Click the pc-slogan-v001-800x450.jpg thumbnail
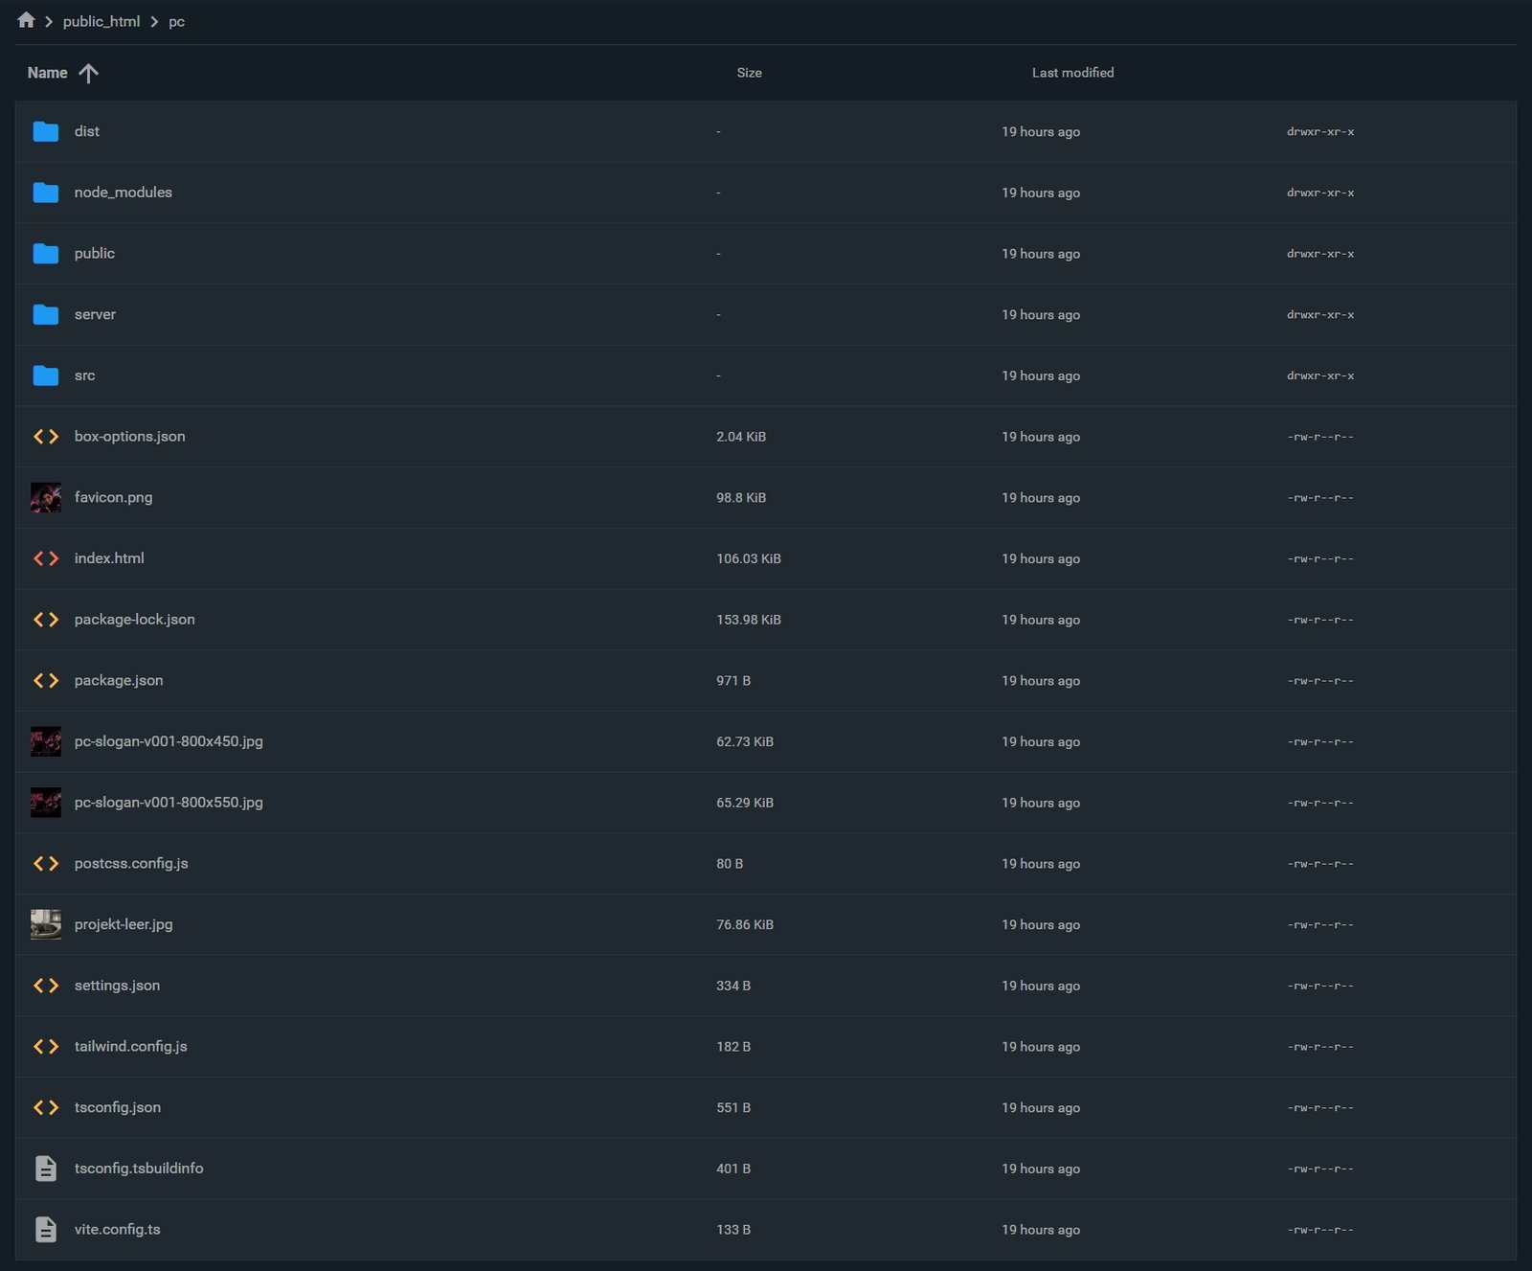Image resolution: width=1532 pixels, height=1271 pixels. coord(46,741)
